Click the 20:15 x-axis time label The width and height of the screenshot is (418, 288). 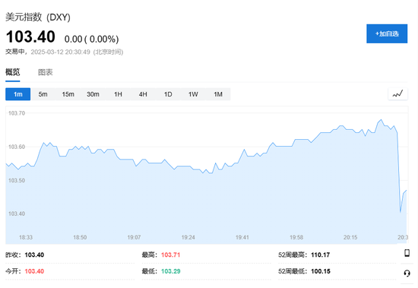350,237
